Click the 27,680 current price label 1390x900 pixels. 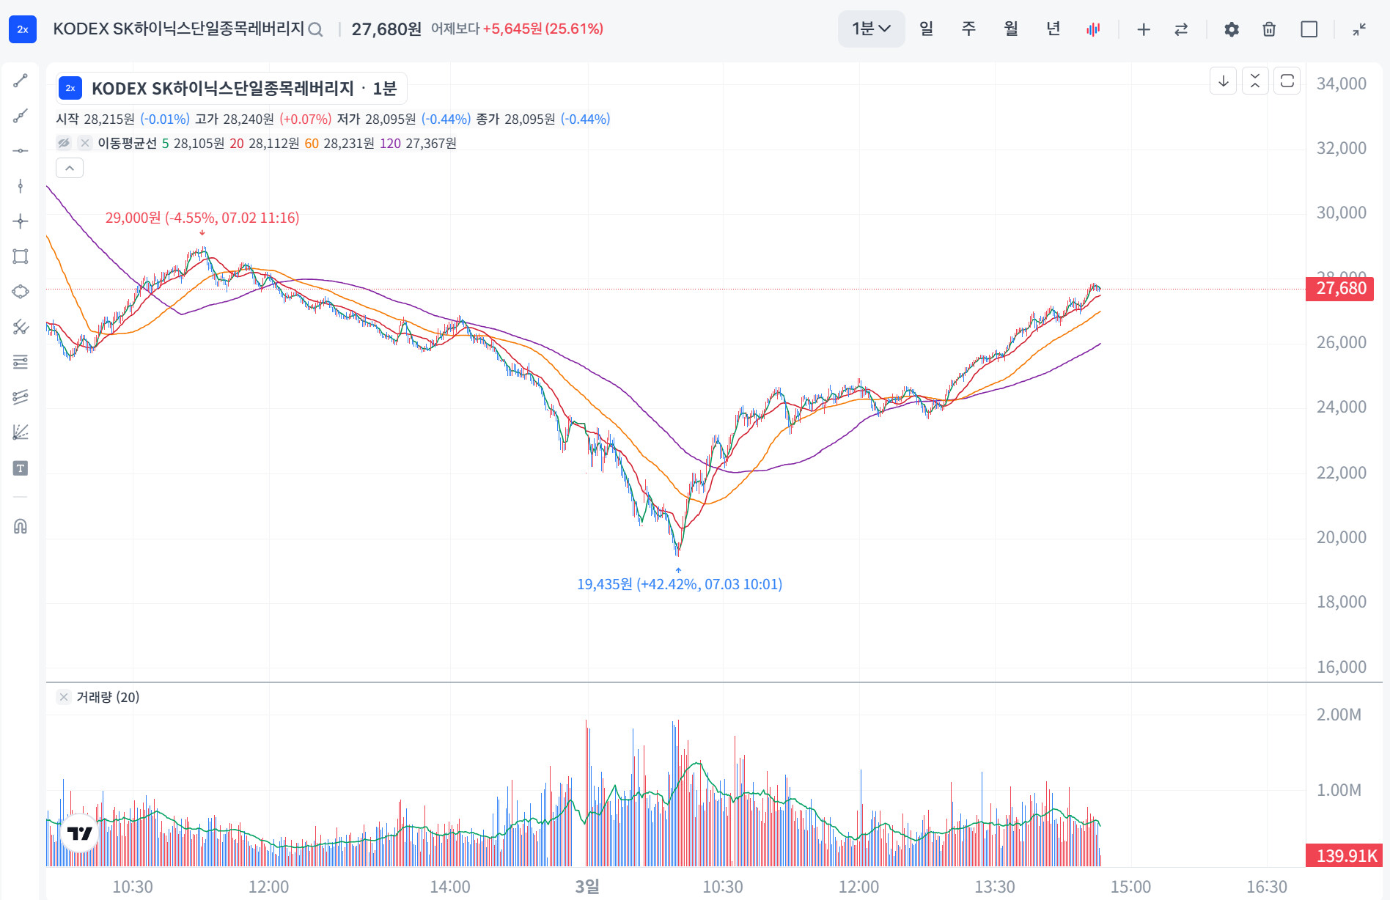pos(1340,289)
